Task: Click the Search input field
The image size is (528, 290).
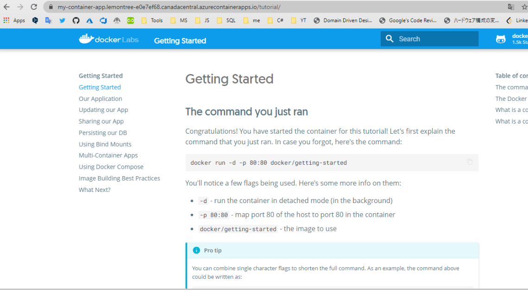Action: (429, 39)
